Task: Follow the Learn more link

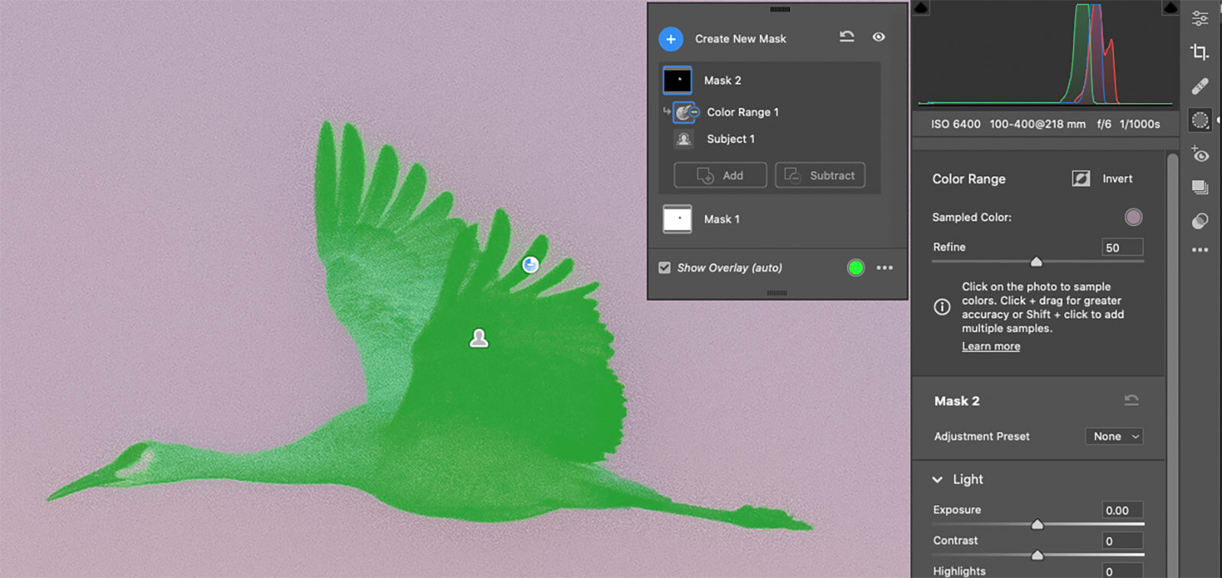Action: 991,347
